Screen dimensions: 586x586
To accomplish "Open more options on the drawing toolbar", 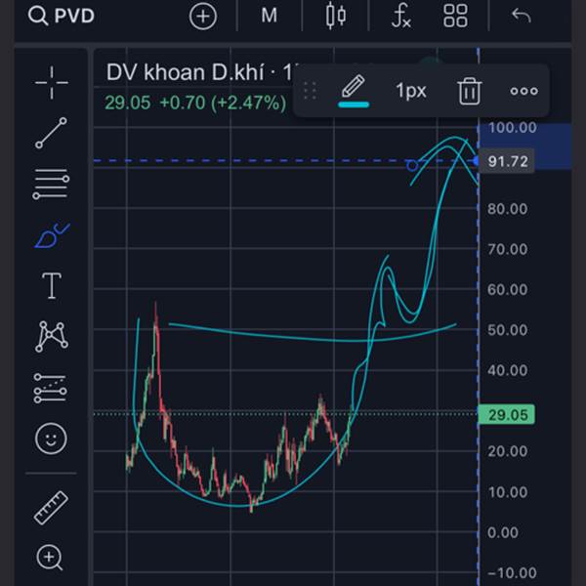I will click(x=523, y=91).
